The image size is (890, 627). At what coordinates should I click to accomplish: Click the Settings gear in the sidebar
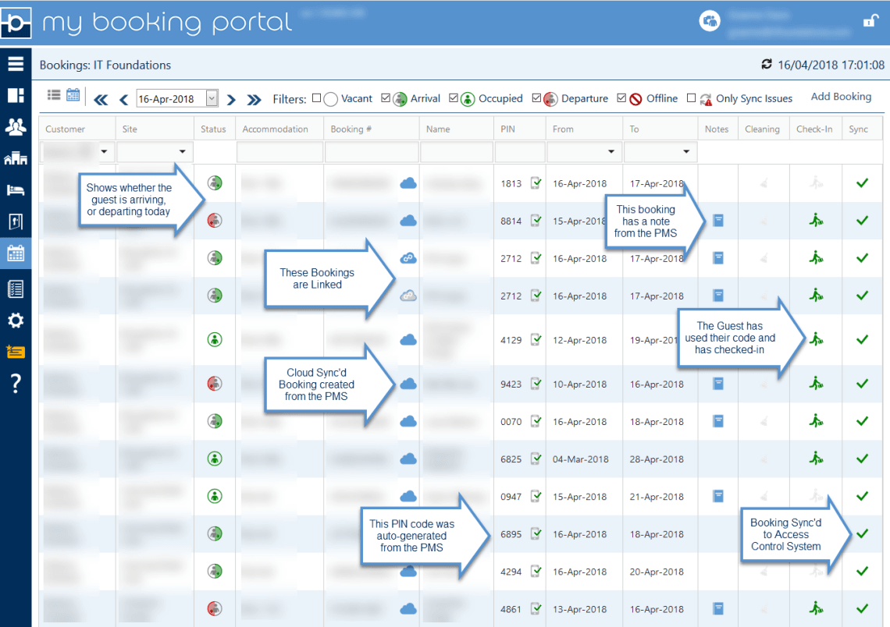(16, 320)
